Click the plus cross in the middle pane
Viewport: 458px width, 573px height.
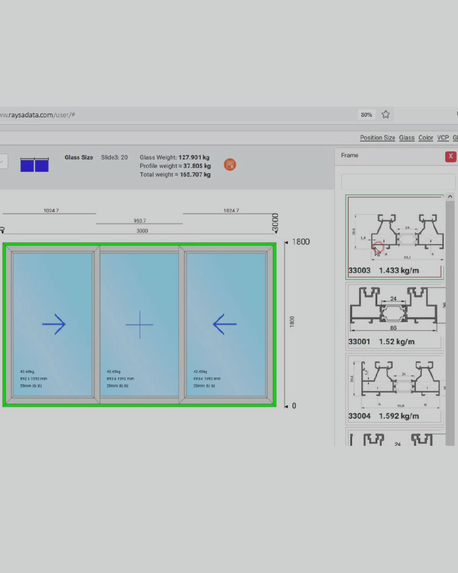coord(139,325)
